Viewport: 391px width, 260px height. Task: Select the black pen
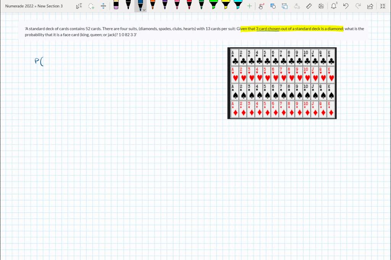coord(128,6)
